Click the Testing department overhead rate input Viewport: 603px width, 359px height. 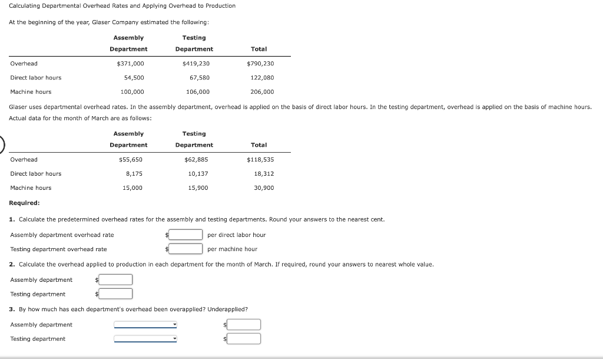tap(185, 248)
